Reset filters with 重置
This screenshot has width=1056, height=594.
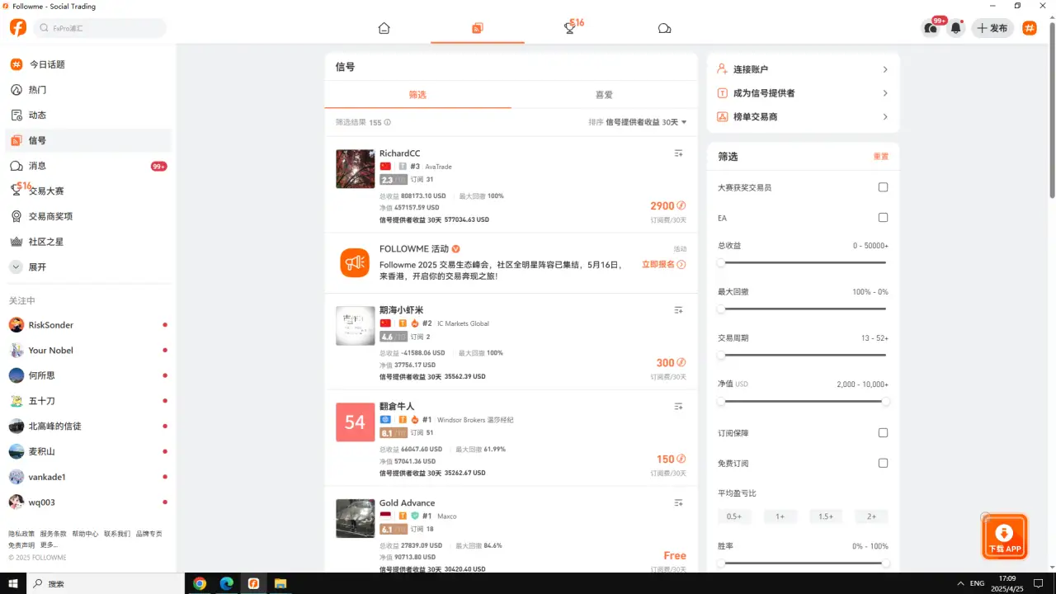coord(881,157)
